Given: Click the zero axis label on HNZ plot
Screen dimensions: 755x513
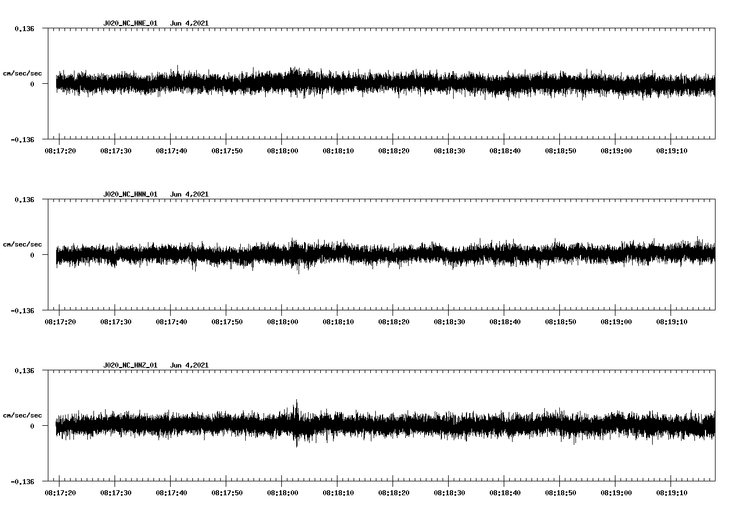Looking at the screenshot, I should (x=32, y=426).
